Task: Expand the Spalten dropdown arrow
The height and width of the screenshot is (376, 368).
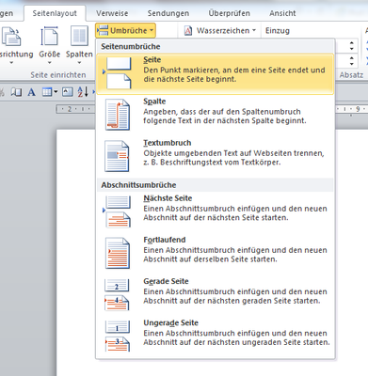Action: pyautogui.click(x=79, y=63)
